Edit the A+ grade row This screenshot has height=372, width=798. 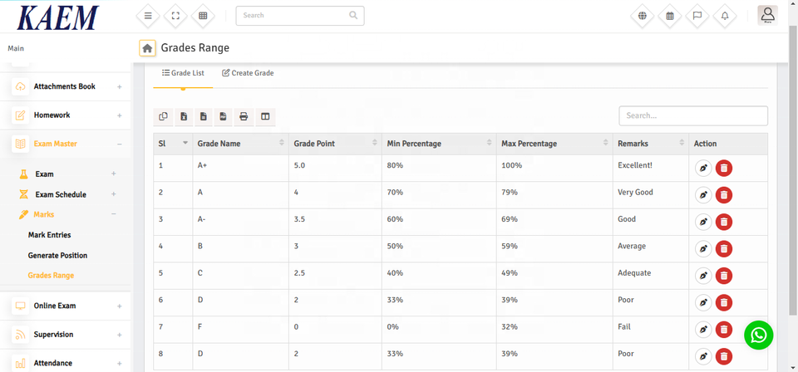coord(703,169)
